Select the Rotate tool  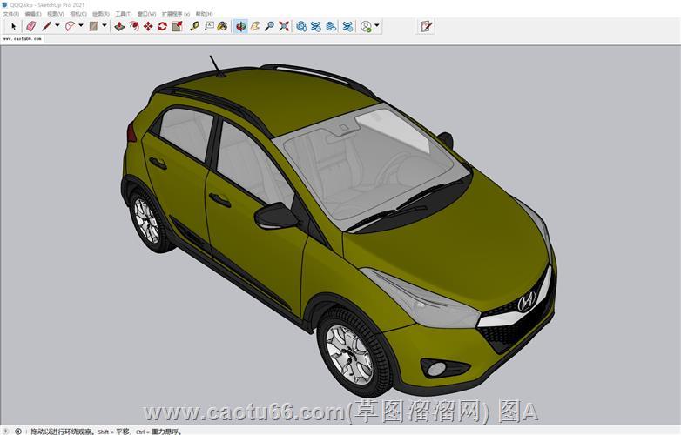pyautogui.click(x=163, y=26)
